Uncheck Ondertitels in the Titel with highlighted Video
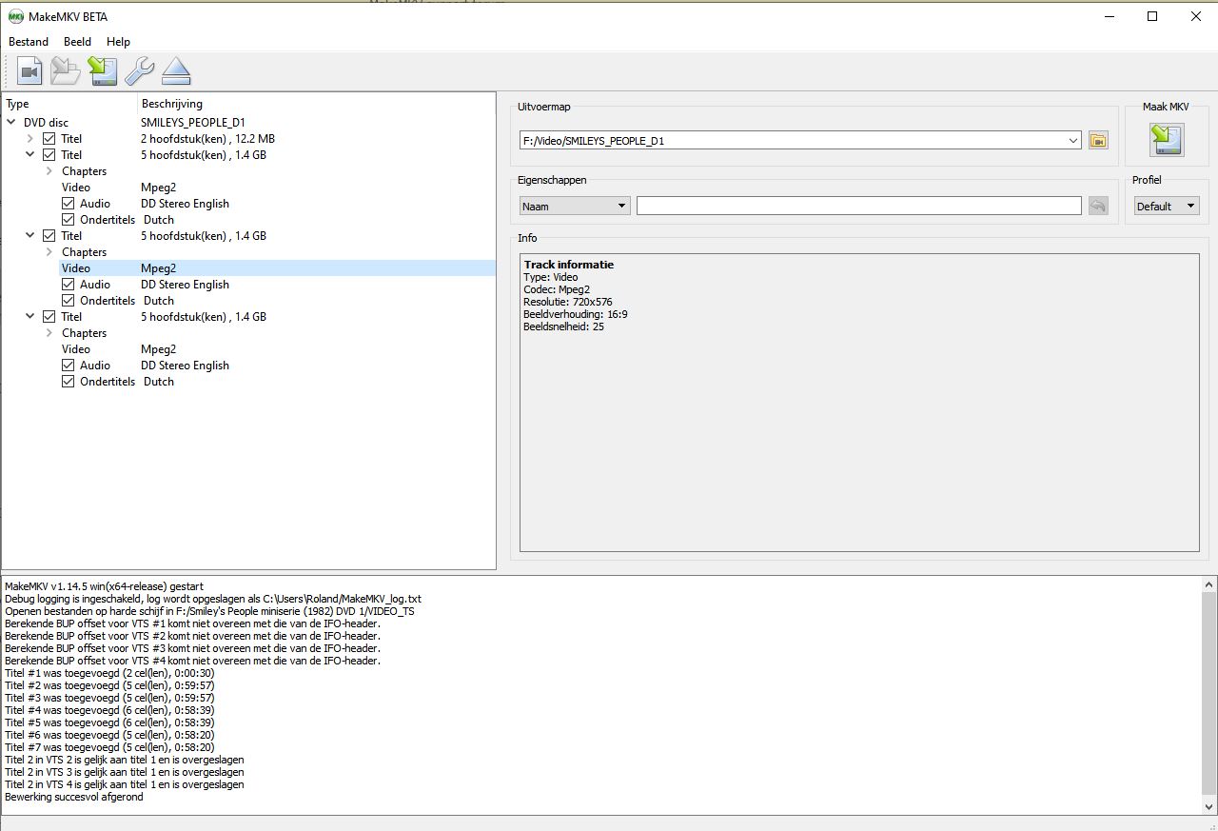Viewport: 1218px width, 831px height. point(69,301)
